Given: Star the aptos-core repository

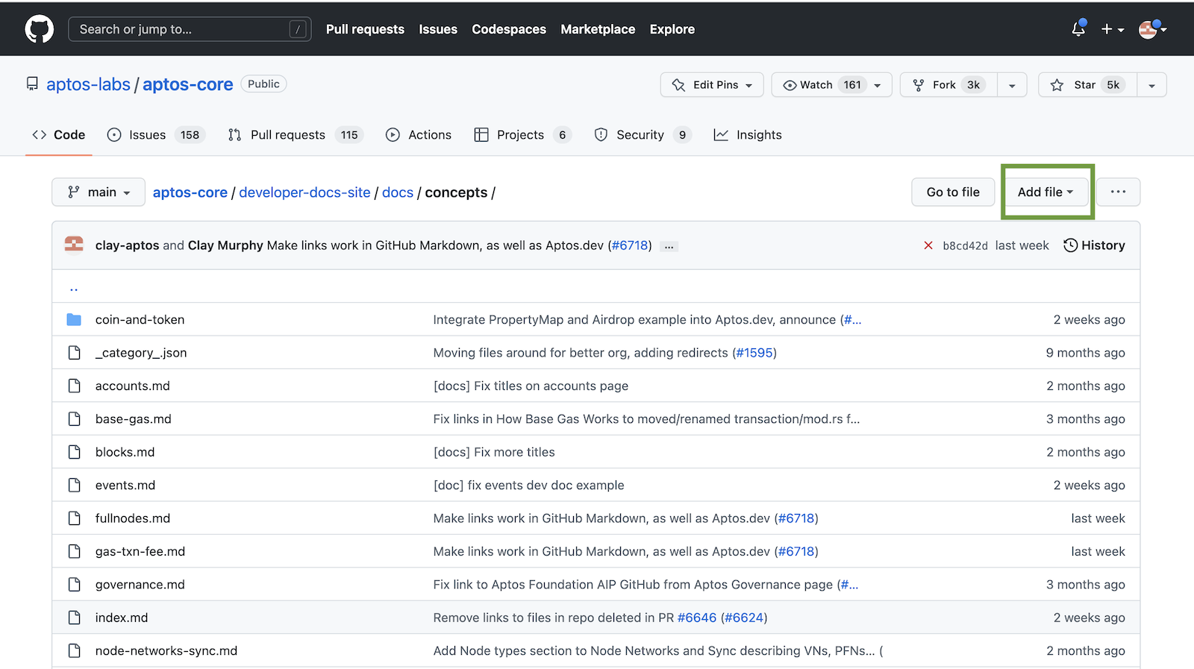Looking at the screenshot, I should pos(1087,85).
